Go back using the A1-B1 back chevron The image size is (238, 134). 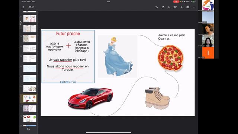coord(23,7)
